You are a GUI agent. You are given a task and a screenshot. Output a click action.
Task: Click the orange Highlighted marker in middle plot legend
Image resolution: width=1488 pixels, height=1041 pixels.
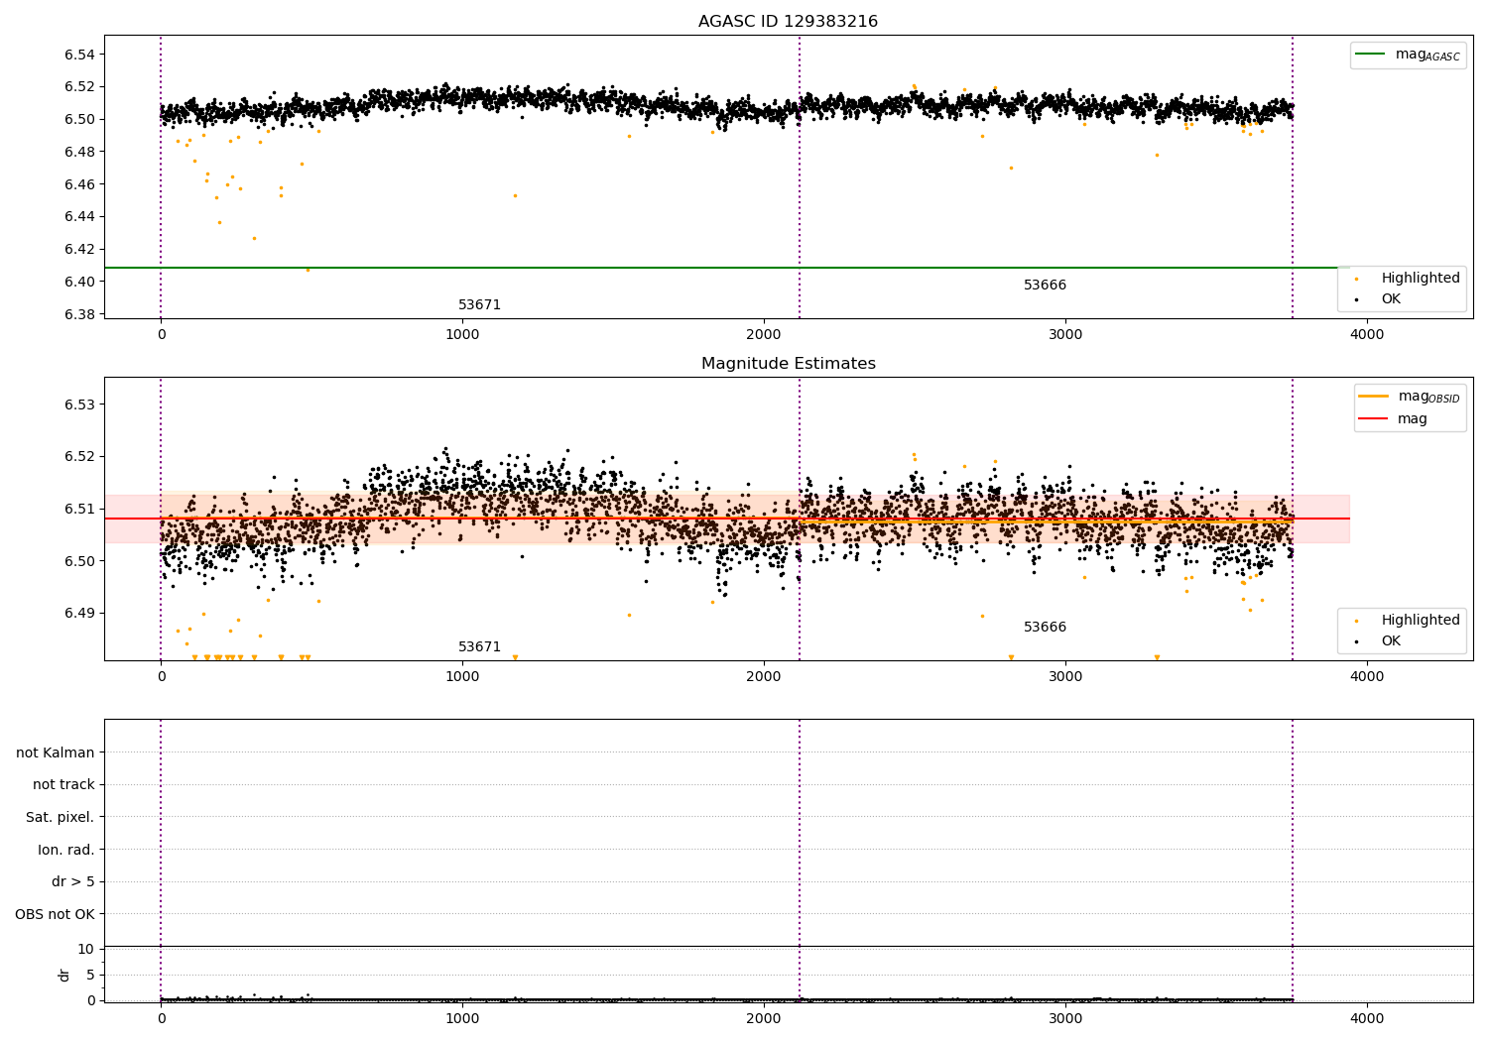(x=1356, y=621)
